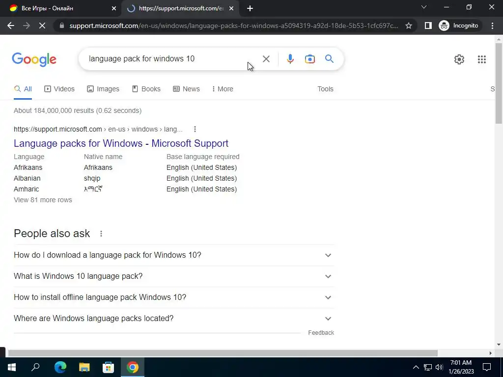Open the tab search chevron in title bar
Screen dimensions: 503x377
424,7
